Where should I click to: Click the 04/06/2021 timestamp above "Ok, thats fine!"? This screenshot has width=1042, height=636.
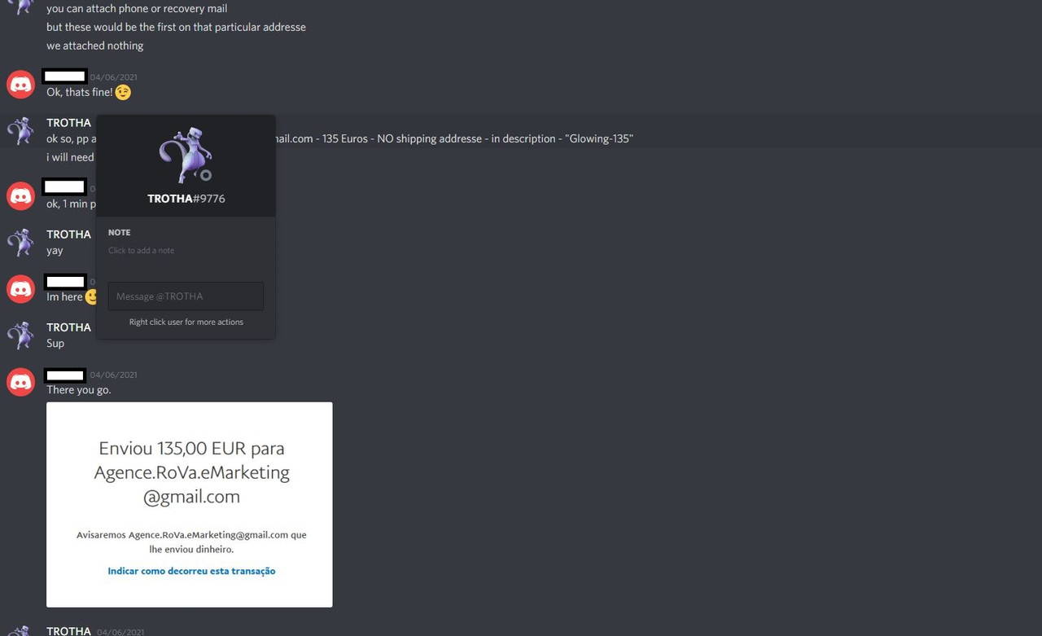113,77
